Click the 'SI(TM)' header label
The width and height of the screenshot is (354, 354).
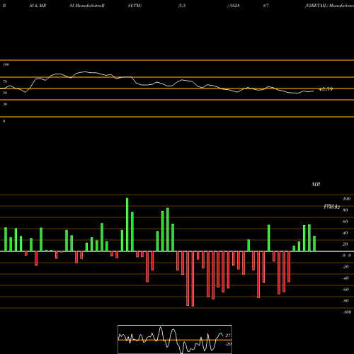click(135, 6)
